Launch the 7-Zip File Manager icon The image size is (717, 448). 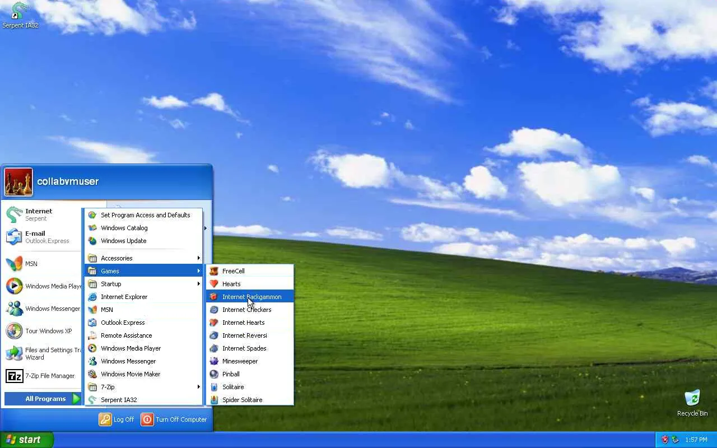click(x=14, y=376)
